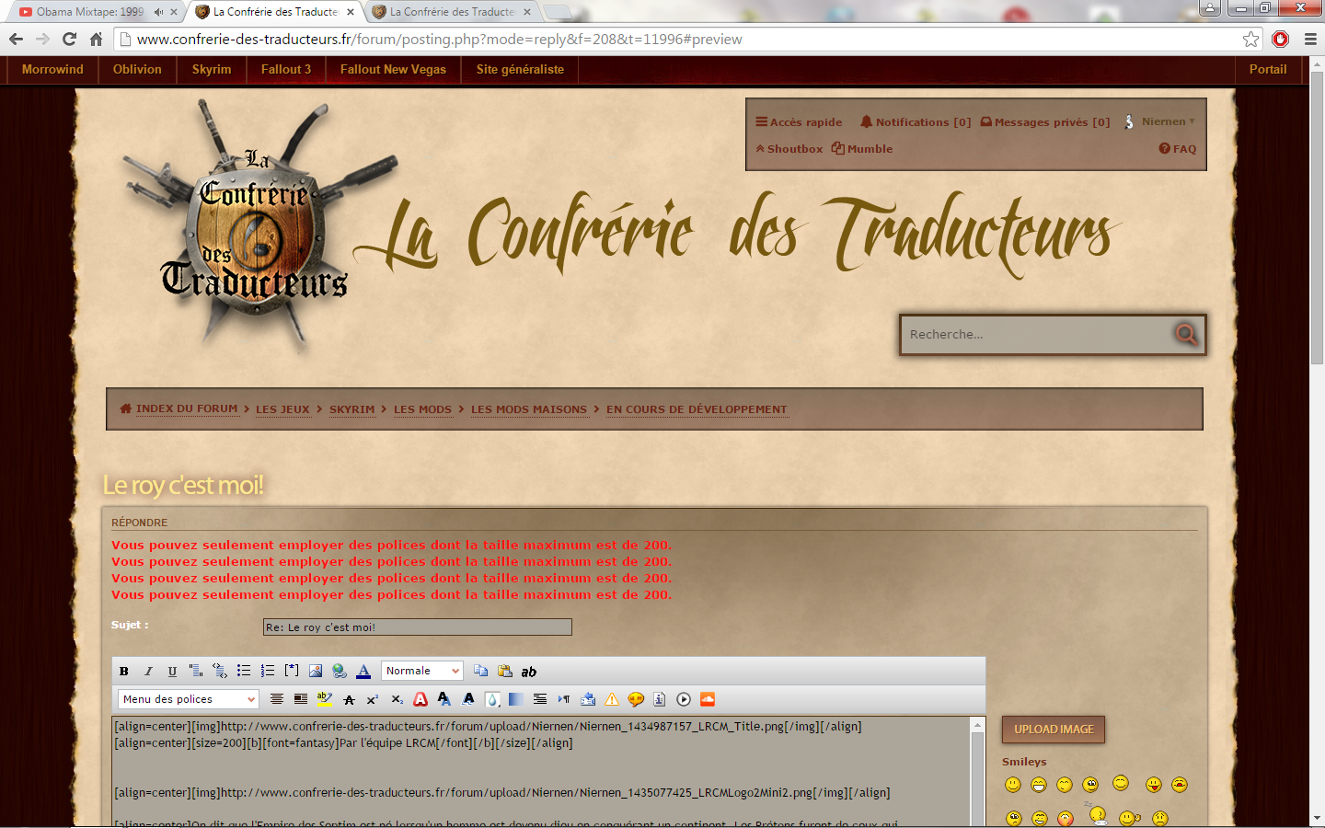Apply subscript formatting
The width and height of the screenshot is (1325, 828).
pyautogui.click(x=397, y=699)
